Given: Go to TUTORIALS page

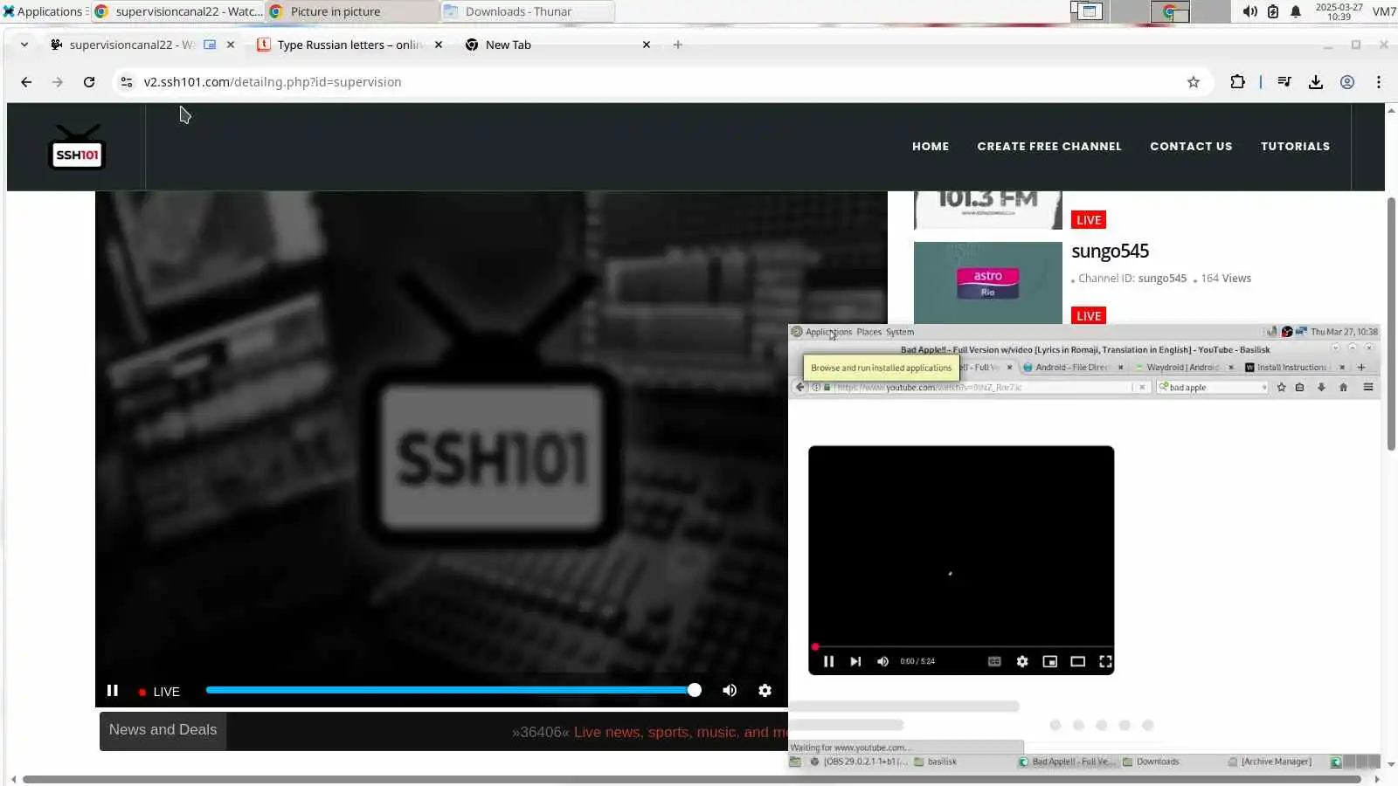Looking at the screenshot, I should pyautogui.click(x=1295, y=147).
